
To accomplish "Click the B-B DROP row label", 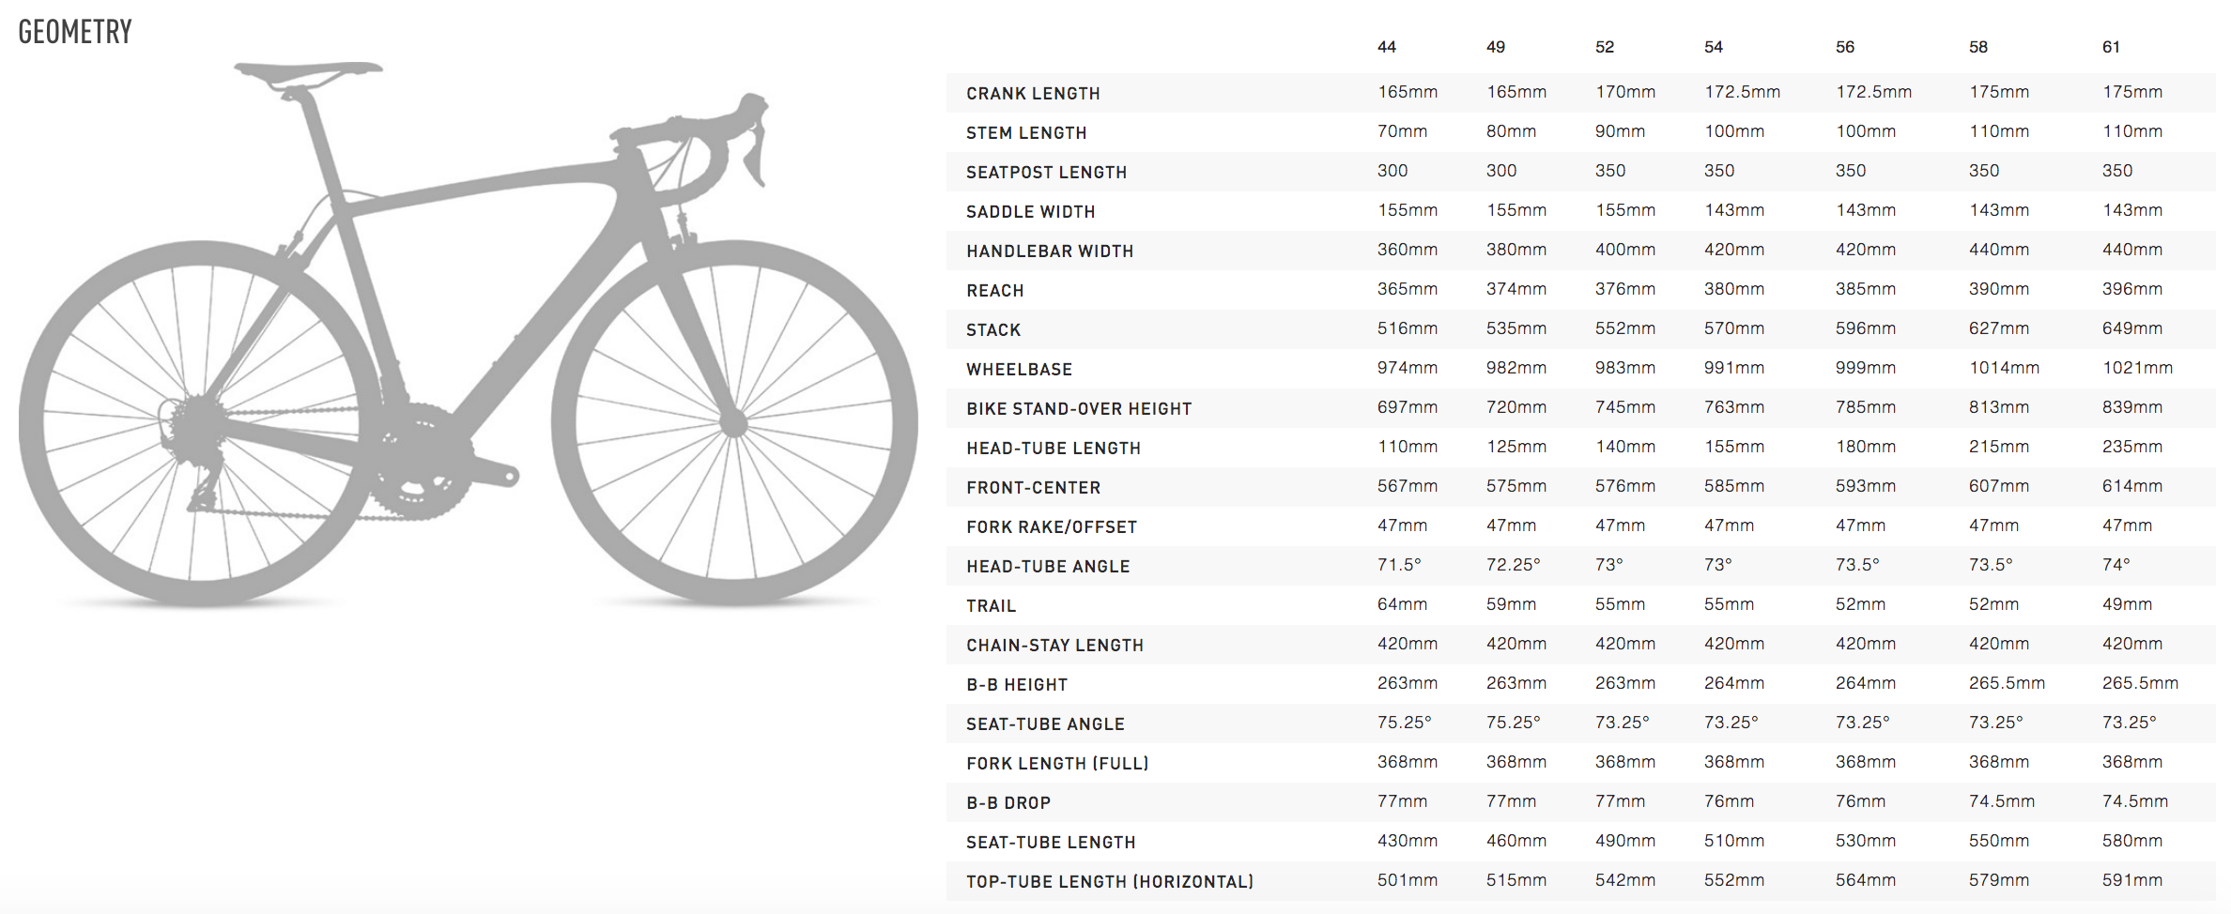I will click(x=1008, y=803).
